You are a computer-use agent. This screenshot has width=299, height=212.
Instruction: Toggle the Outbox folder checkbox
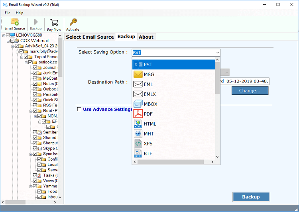click(x=35, y=89)
